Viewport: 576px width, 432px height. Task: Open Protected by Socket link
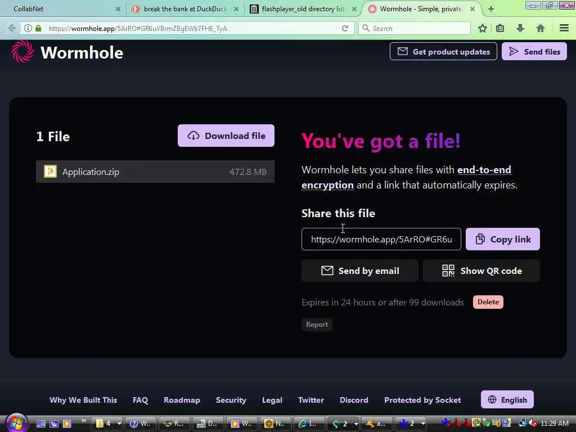(x=422, y=400)
